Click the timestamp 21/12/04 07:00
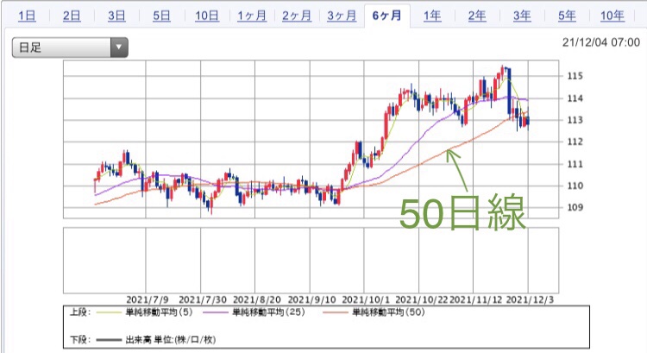This screenshot has height=353, width=647. pos(600,42)
